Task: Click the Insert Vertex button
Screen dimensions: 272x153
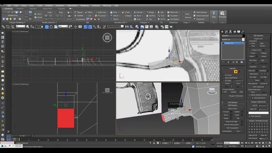Action: tap(232, 109)
